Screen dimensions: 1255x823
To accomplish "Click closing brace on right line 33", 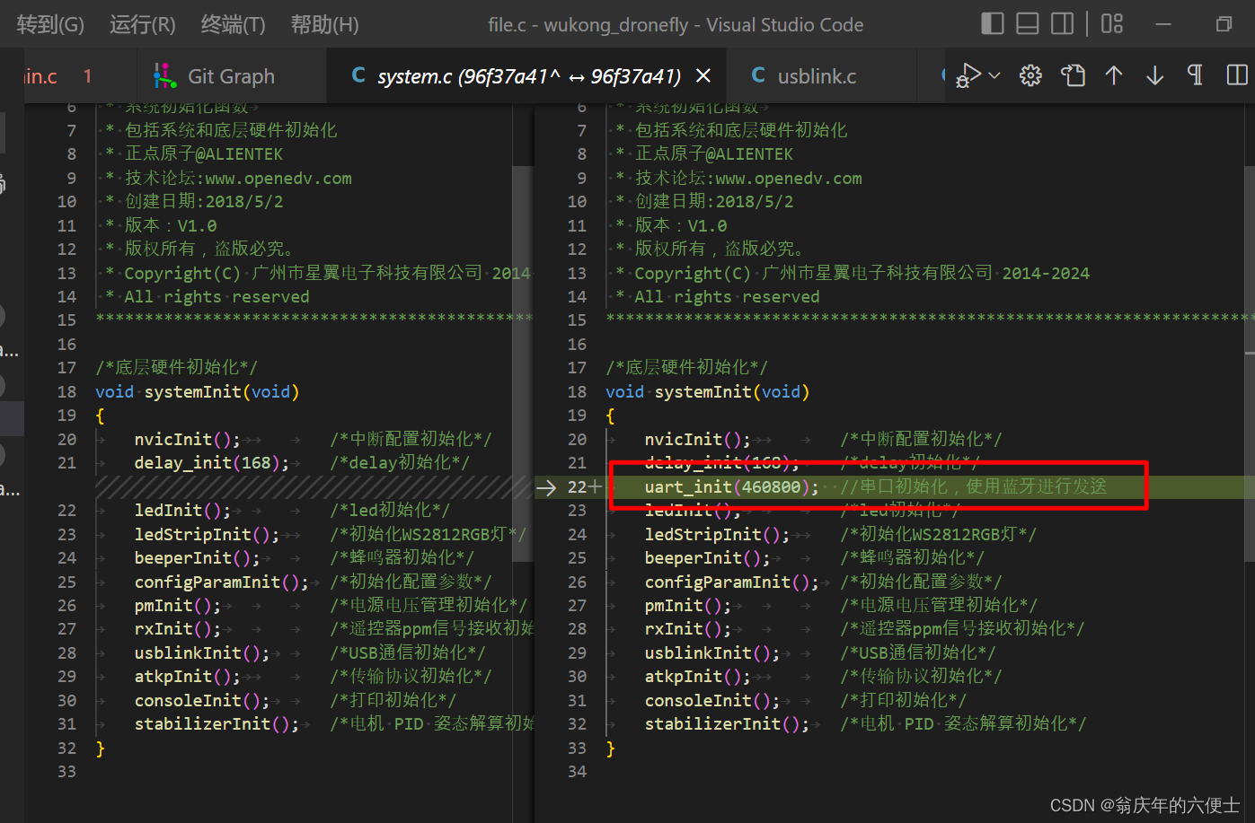I will tap(611, 748).
